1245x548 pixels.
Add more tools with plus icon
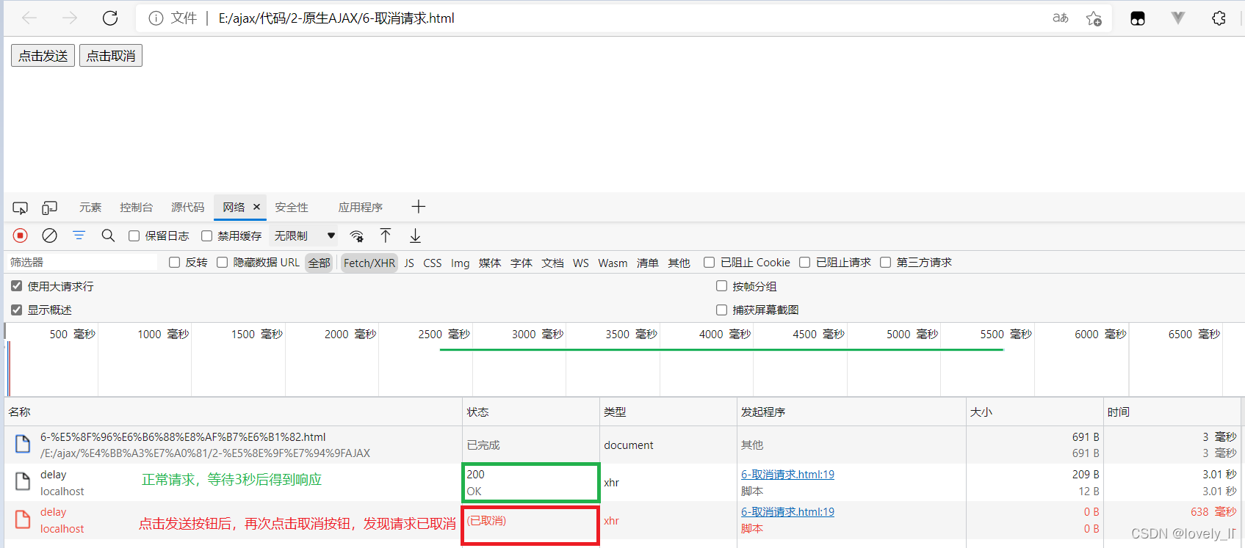coord(419,207)
